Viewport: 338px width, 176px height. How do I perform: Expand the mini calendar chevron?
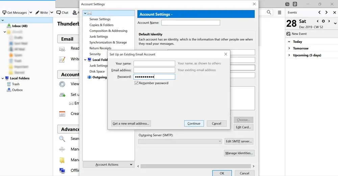click(335, 23)
